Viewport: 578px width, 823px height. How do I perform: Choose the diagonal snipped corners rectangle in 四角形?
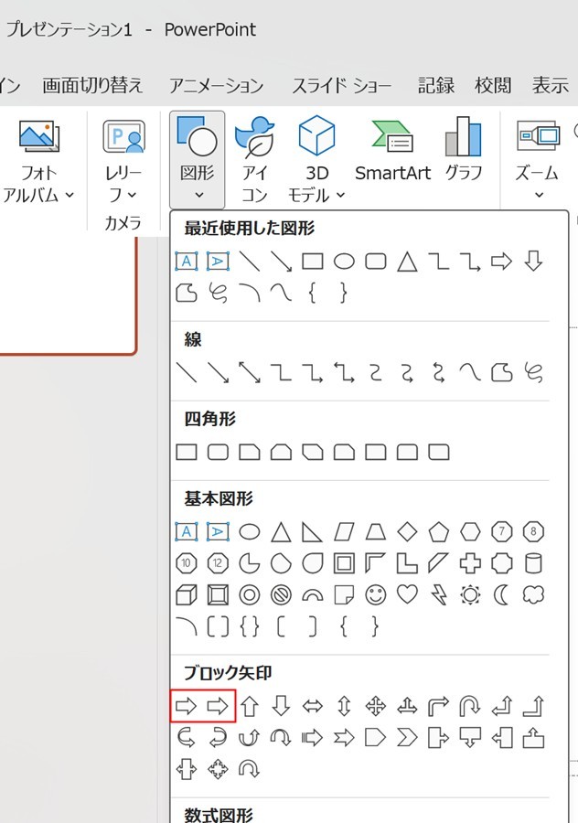point(313,452)
